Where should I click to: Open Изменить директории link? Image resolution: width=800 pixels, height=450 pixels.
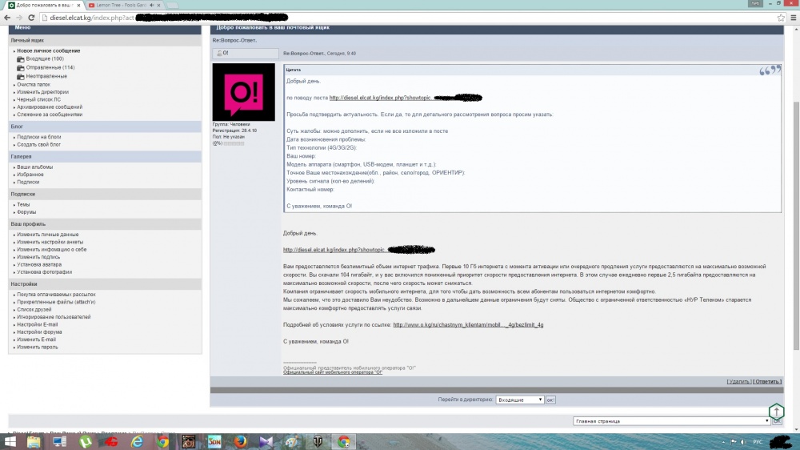tap(43, 92)
